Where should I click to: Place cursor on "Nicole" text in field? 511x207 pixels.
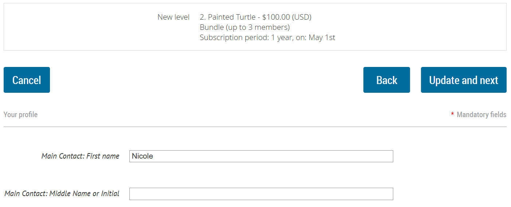[x=143, y=156]
